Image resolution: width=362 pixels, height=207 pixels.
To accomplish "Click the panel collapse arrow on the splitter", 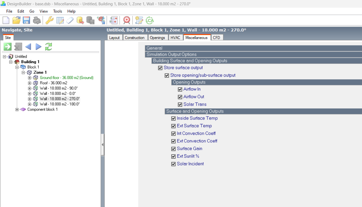I will click(x=102, y=145).
